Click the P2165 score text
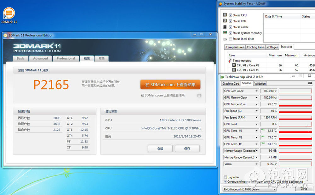 coord(51,85)
